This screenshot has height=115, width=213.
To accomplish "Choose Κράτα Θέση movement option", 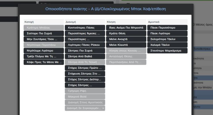I will pyautogui.click(x=126, y=33).
